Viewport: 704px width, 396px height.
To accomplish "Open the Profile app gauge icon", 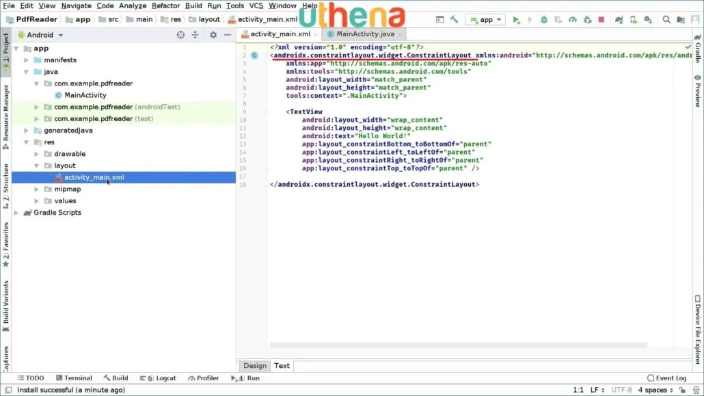I will pyautogui.click(x=573, y=20).
